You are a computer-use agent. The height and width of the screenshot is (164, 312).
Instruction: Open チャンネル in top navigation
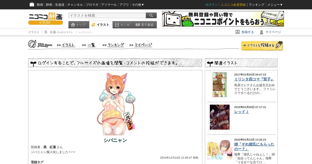pyautogui.click(x=75, y=5)
